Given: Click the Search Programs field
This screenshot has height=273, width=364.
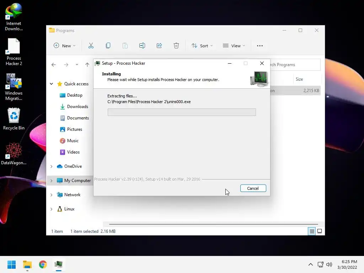Looking at the screenshot, I should [x=295, y=65].
